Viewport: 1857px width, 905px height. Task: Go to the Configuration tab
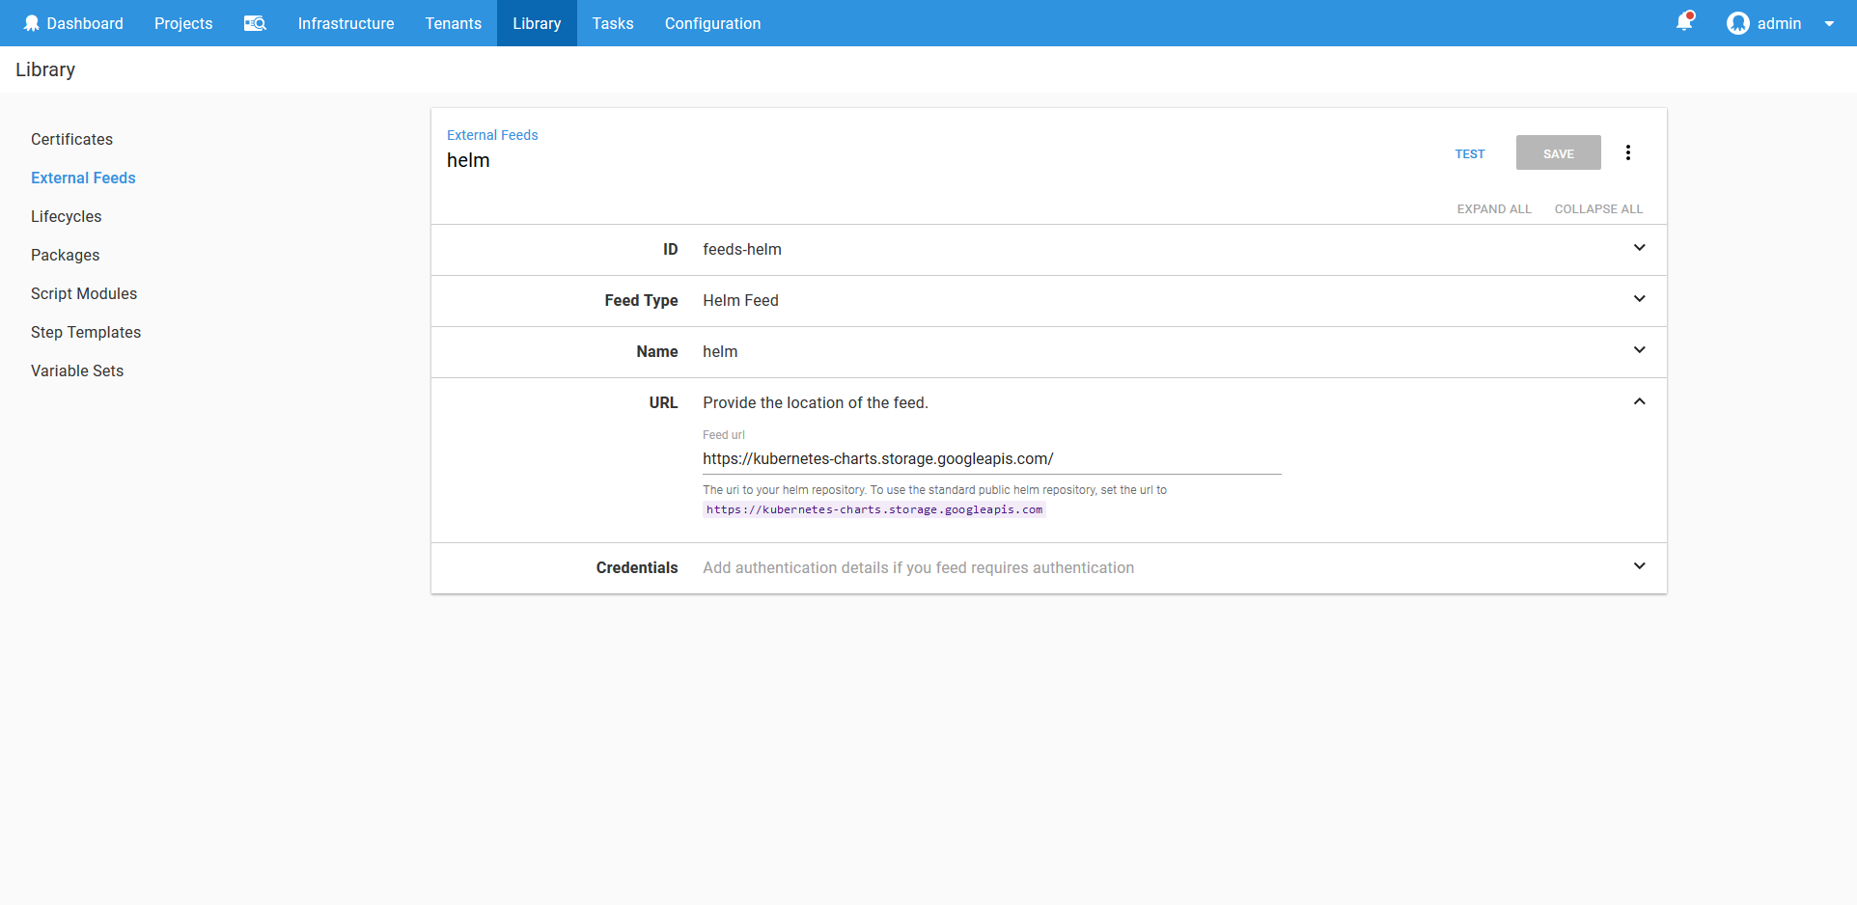pos(712,23)
